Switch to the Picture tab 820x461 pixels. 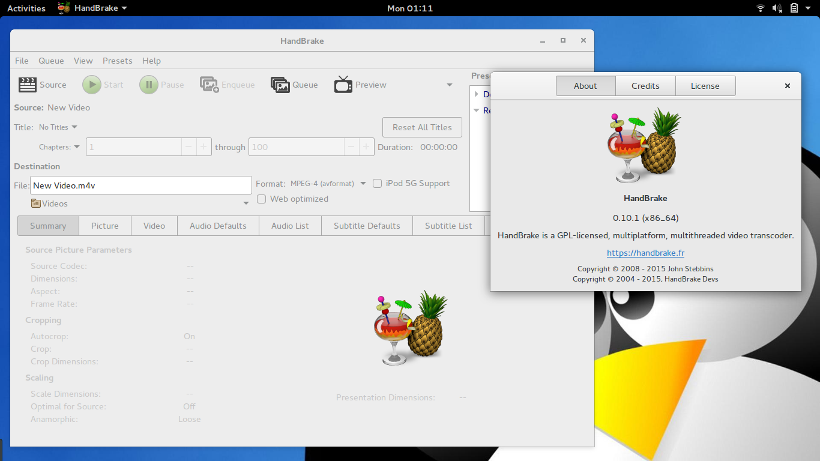click(x=105, y=226)
